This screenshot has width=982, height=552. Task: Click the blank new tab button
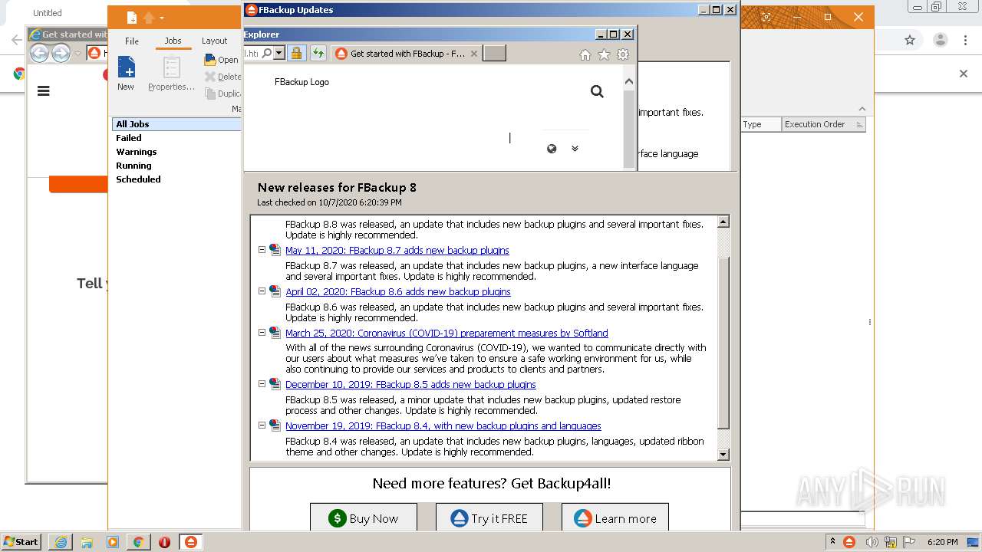tap(495, 53)
